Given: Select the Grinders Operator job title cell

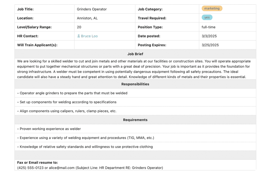Looking at the screenshot, I should (x=92, y=9).
